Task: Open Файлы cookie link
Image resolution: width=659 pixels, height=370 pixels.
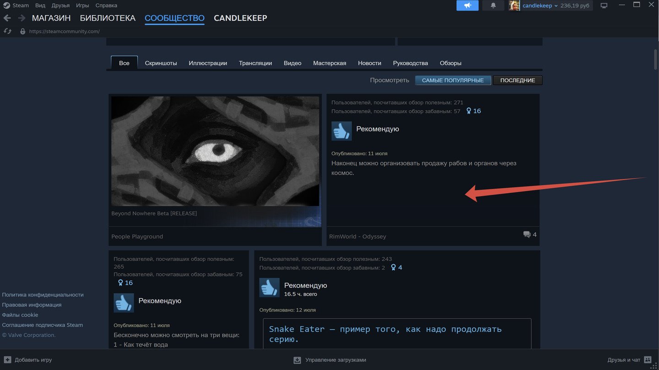Action: coord(20,315)
